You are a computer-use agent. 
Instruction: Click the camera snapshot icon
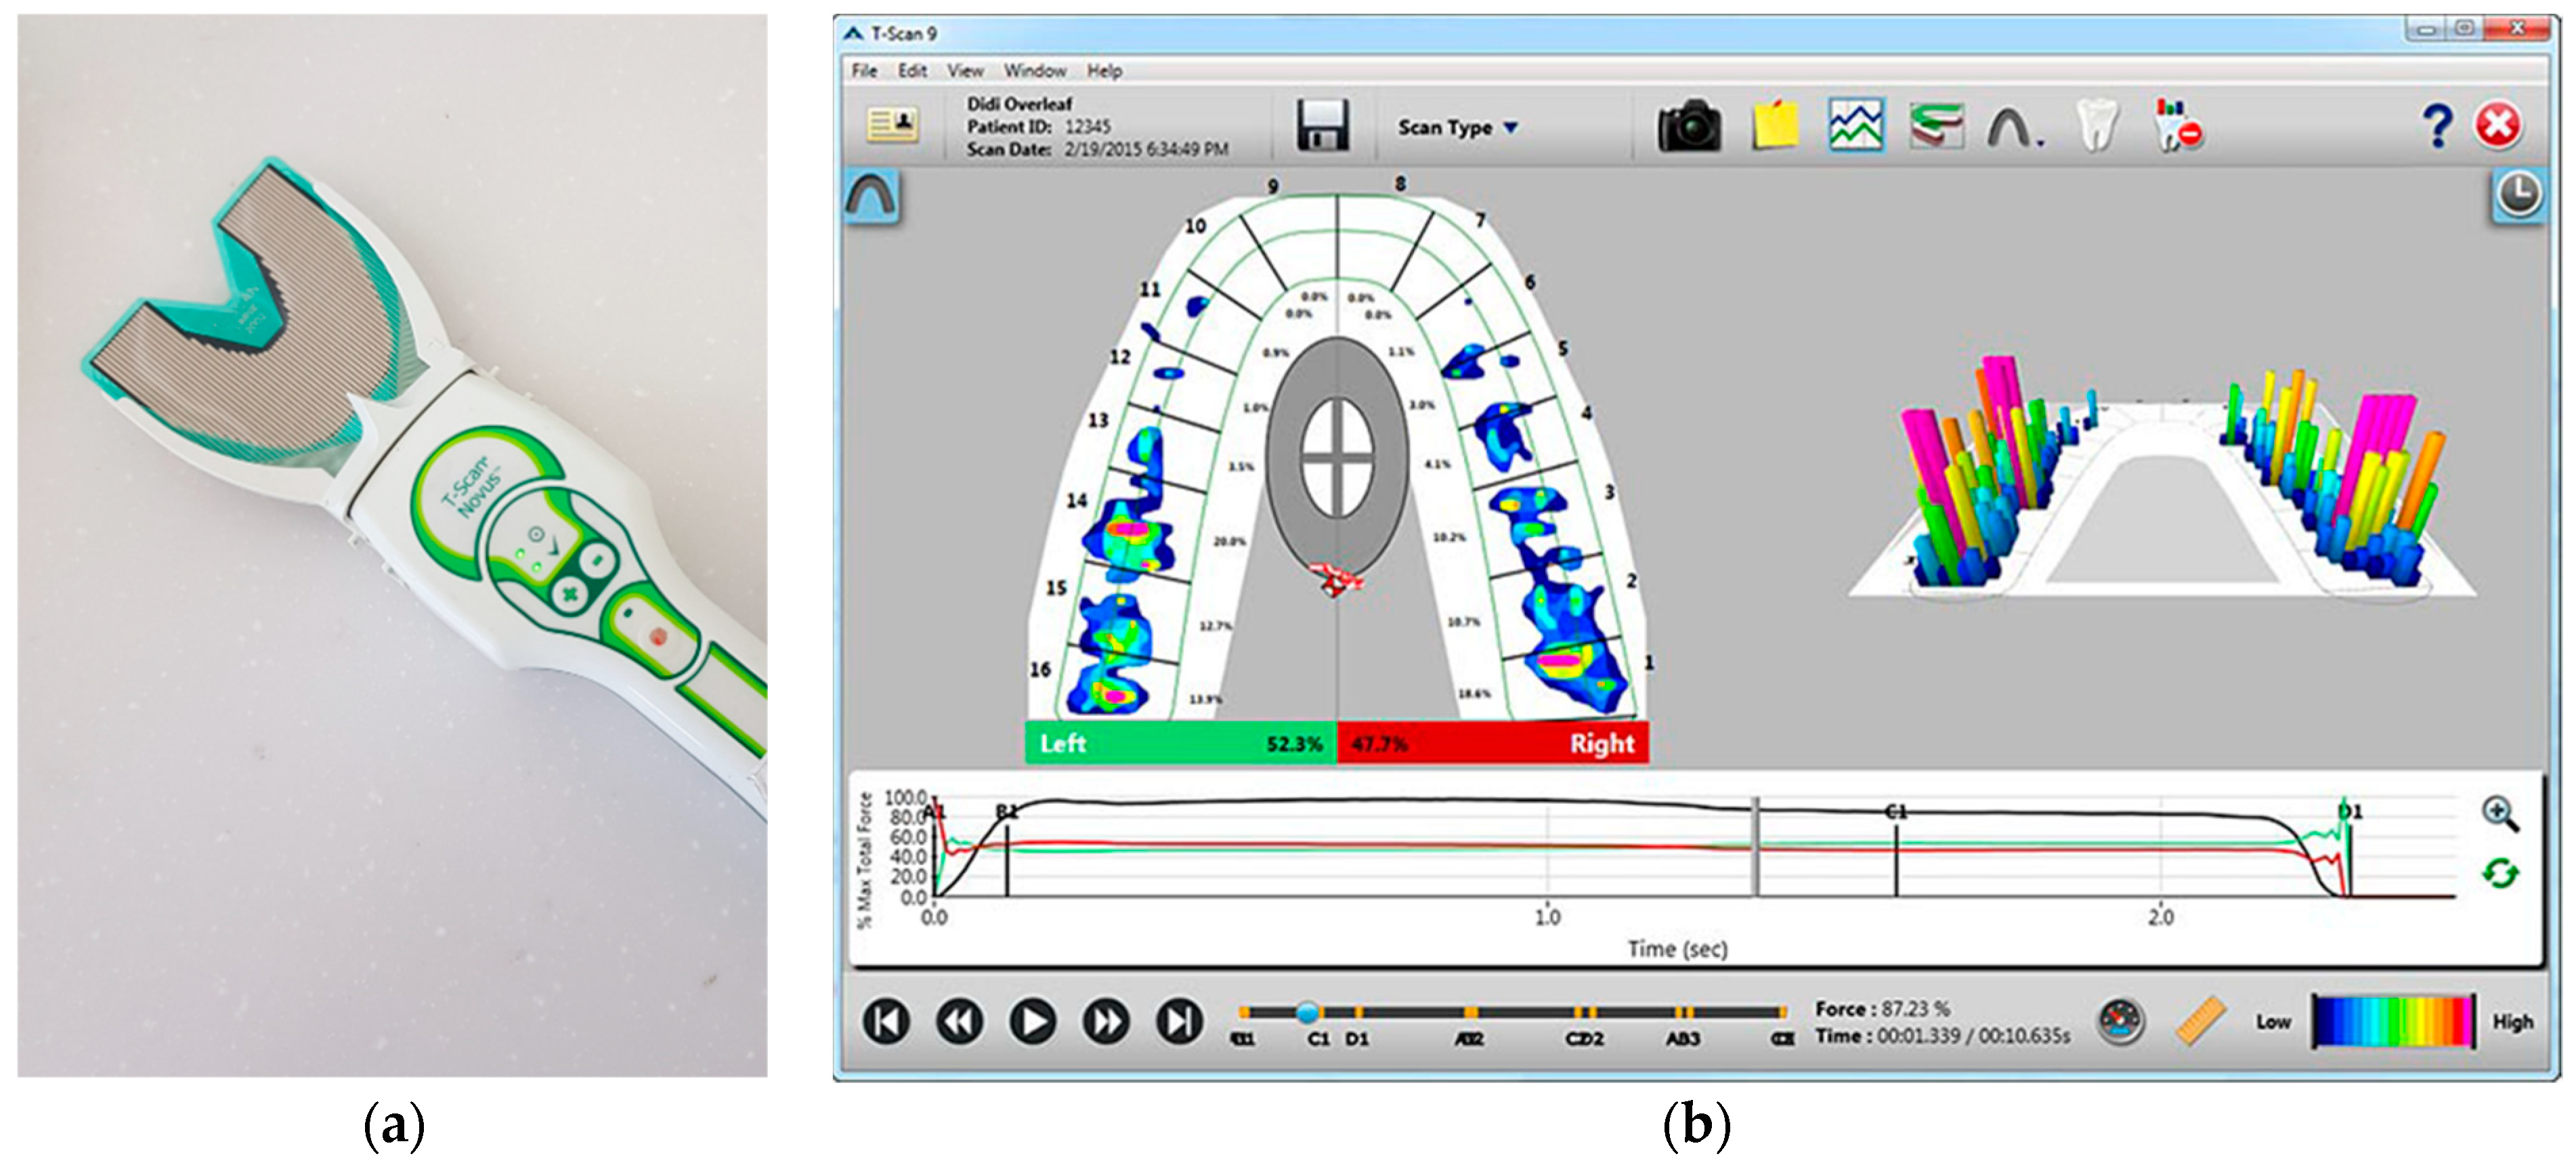[x=1689, y=127]
